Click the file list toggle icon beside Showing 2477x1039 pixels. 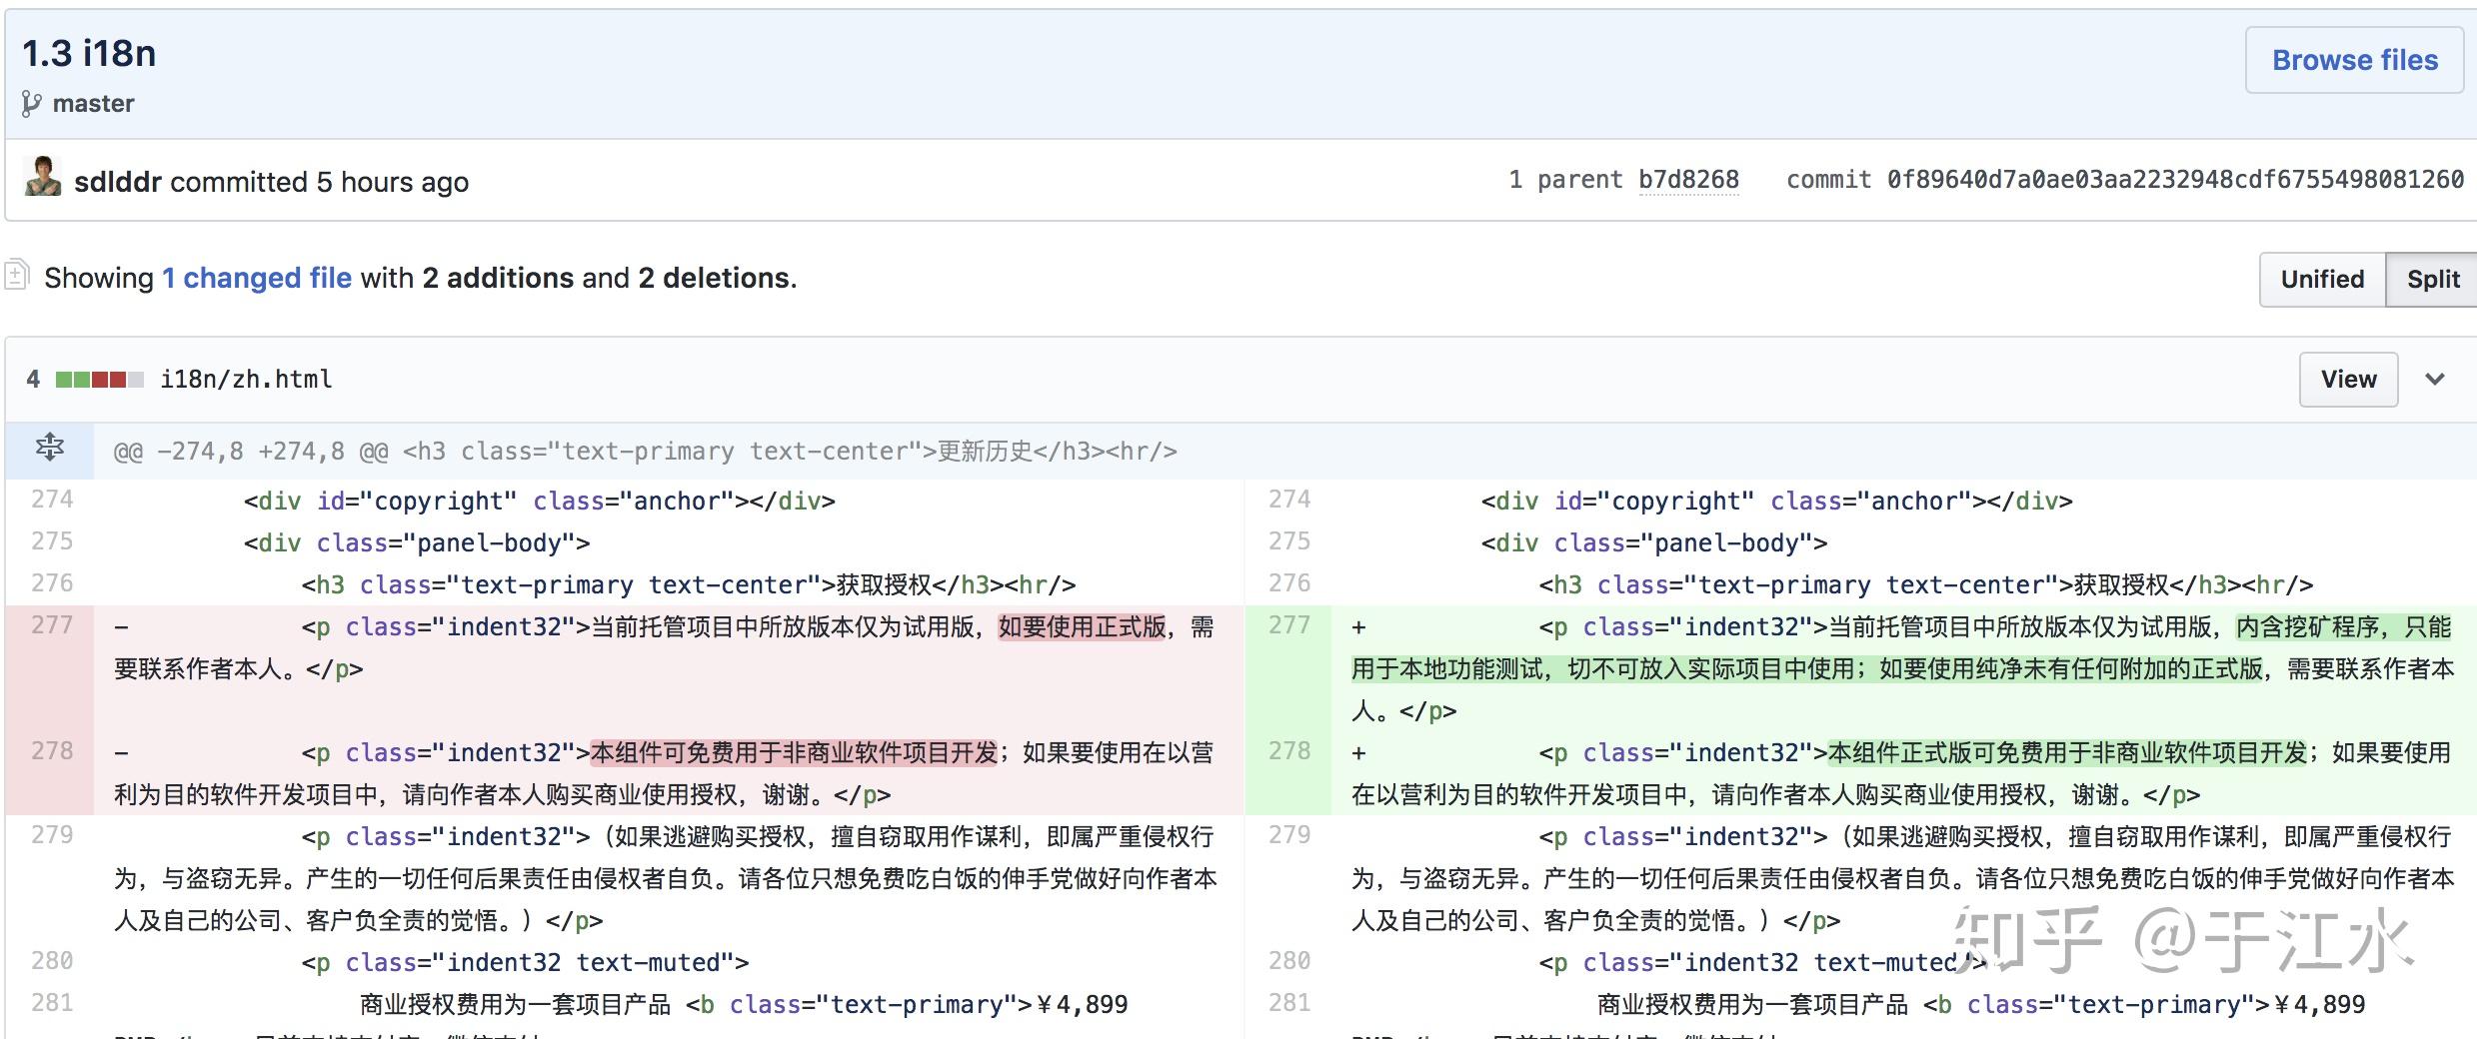point(16,274)
